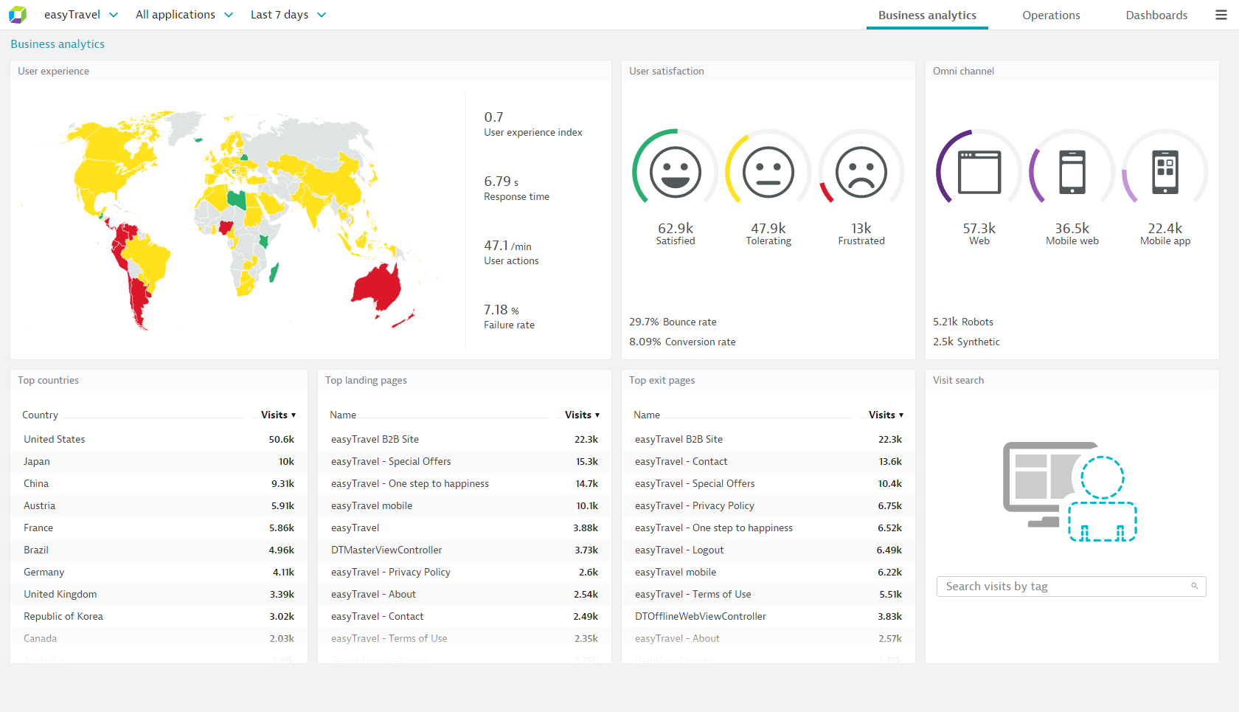Viewport: 1239px width, 712px height.
Task: Select China row in Top countries
Action: (159, 483)
